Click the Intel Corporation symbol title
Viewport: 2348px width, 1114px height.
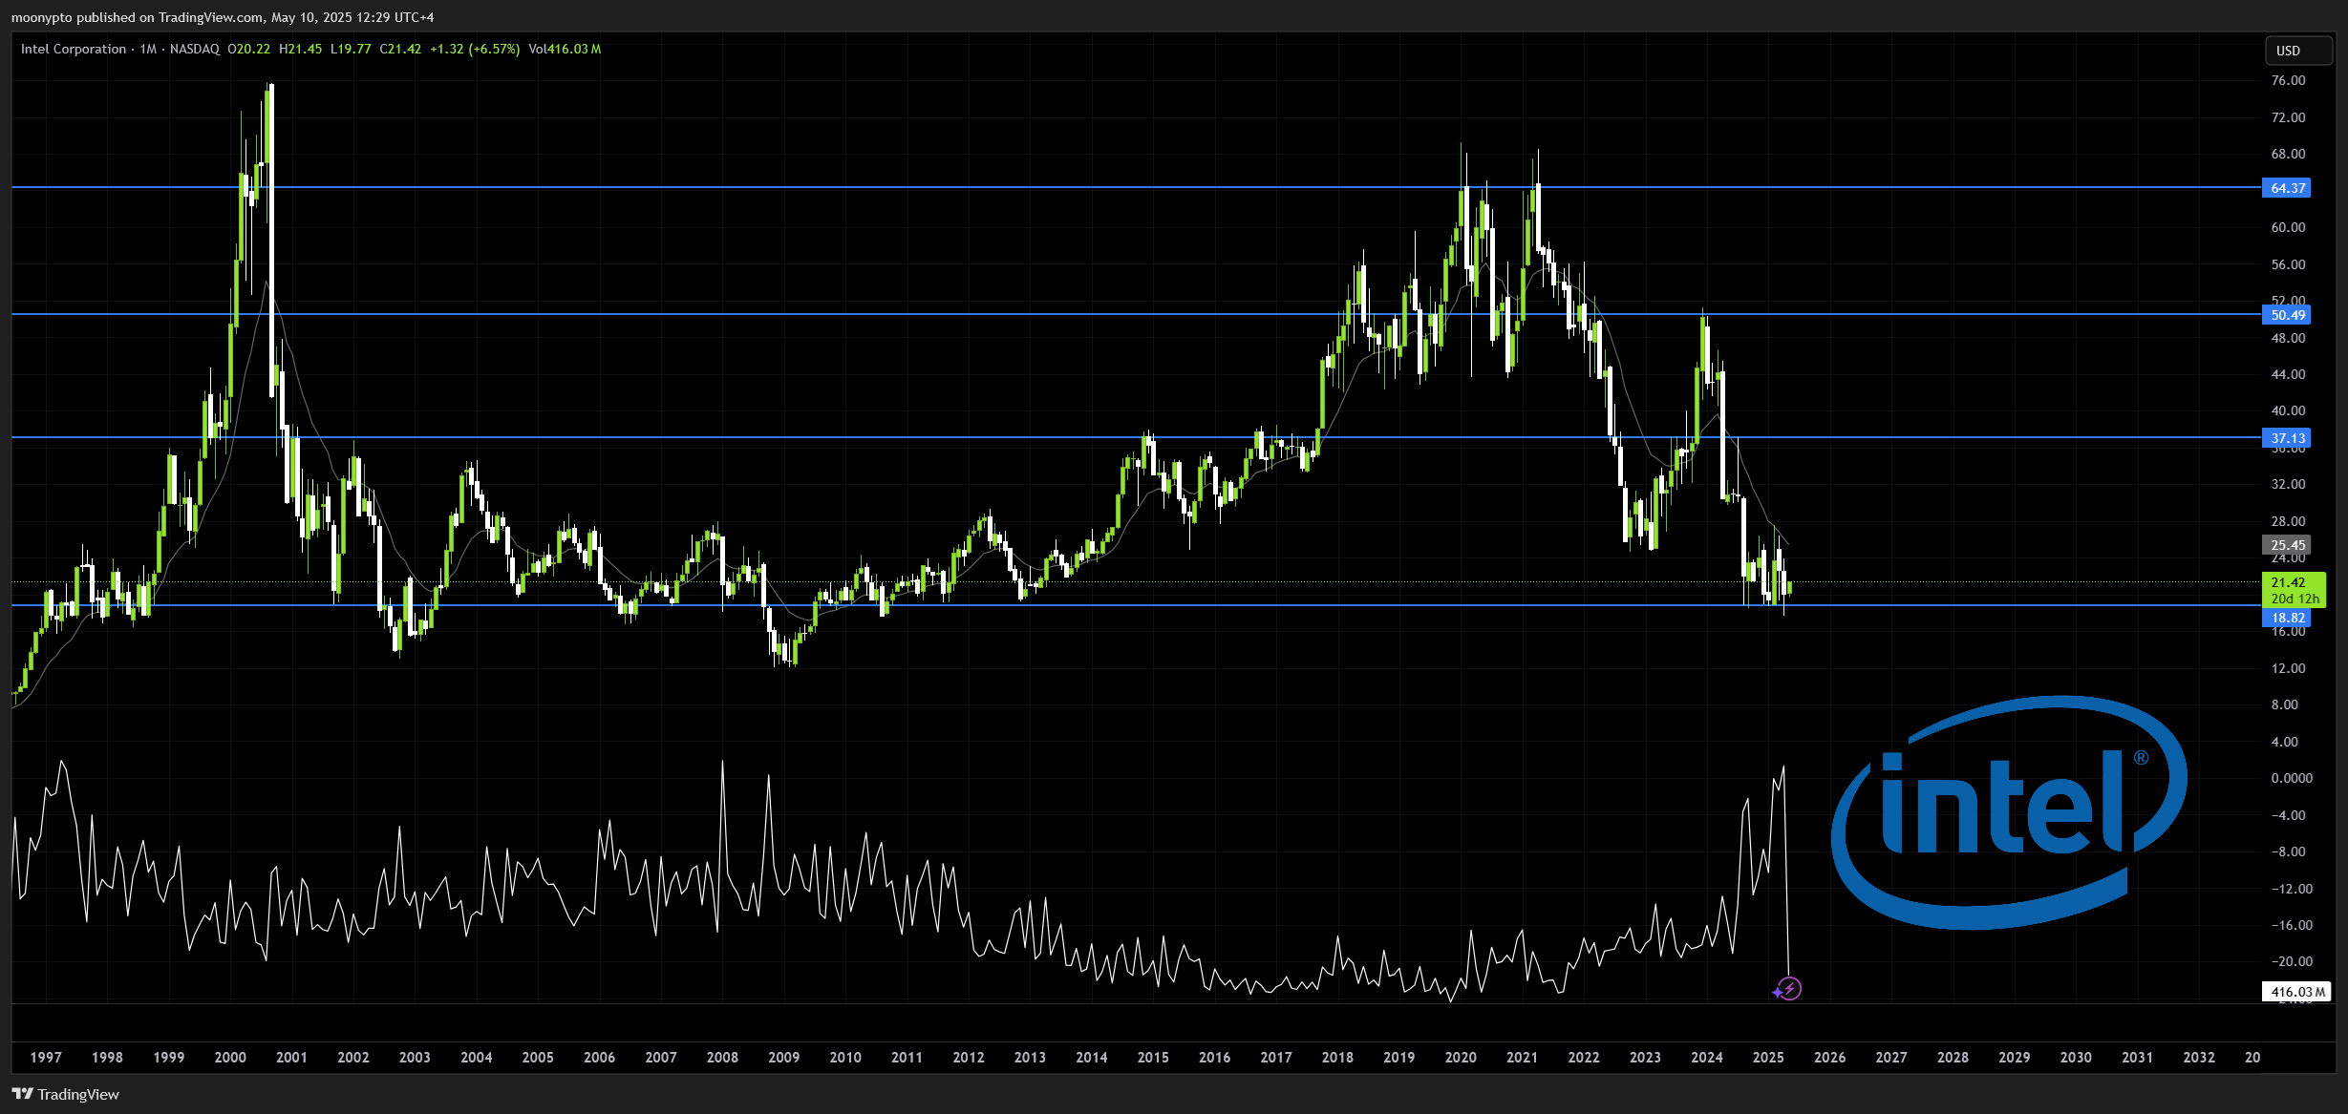[74, 49]
